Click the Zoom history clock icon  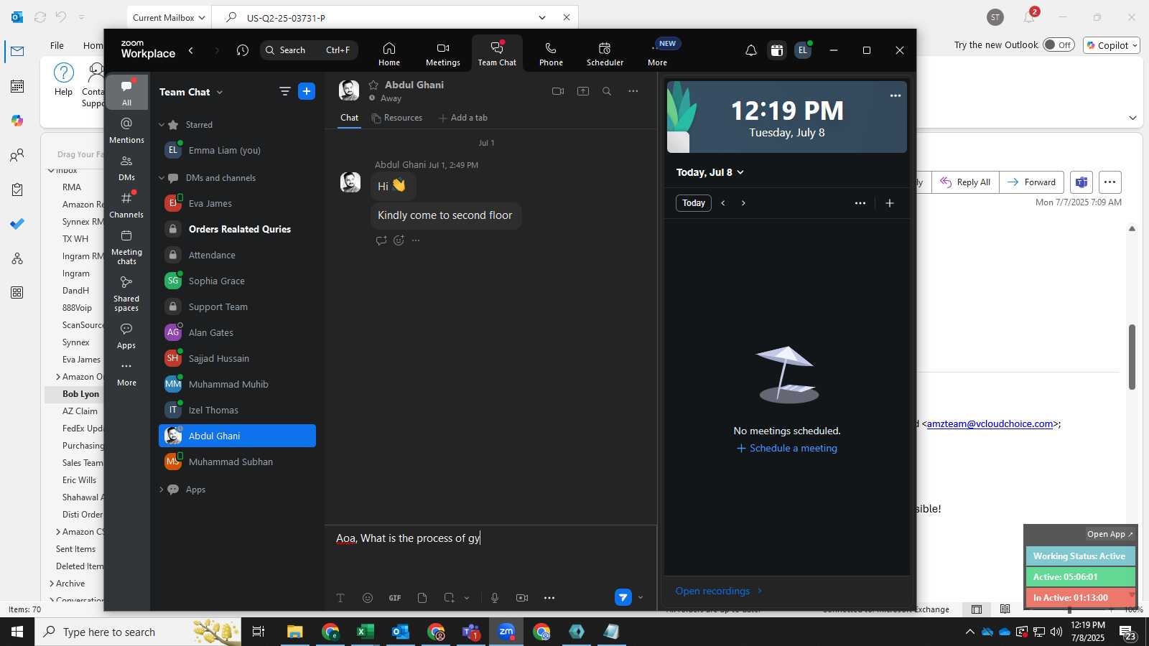coord(243,50)
